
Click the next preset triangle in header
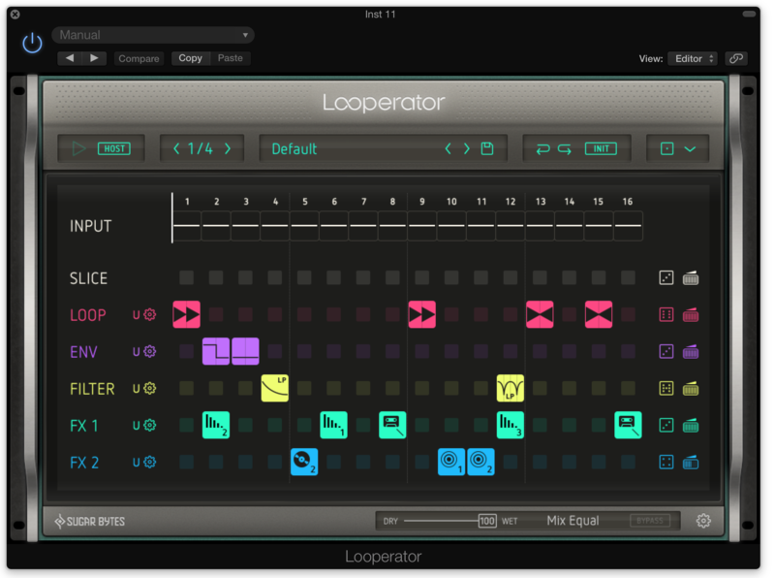click(94, 58)
